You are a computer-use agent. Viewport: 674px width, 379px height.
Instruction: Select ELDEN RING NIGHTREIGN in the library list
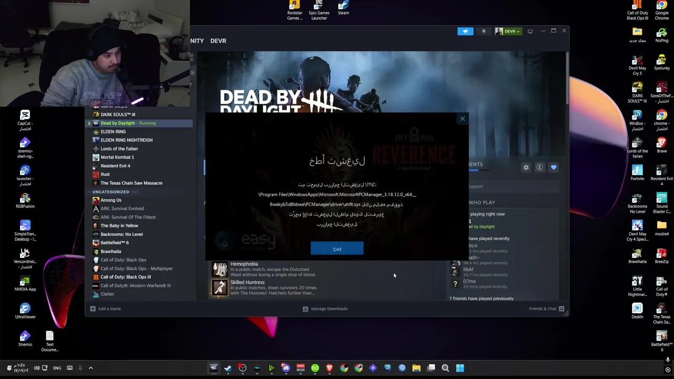click(x=140, y=140)
